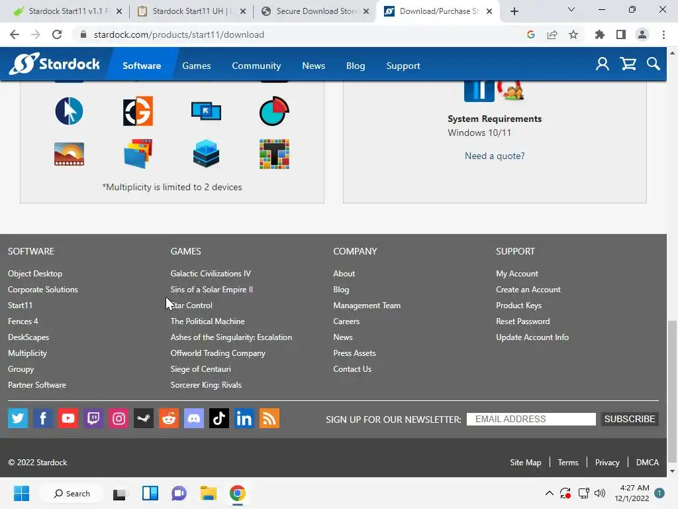Click the taskbar Search box
This screenshot has height=509, width=678.
[72, 493]
